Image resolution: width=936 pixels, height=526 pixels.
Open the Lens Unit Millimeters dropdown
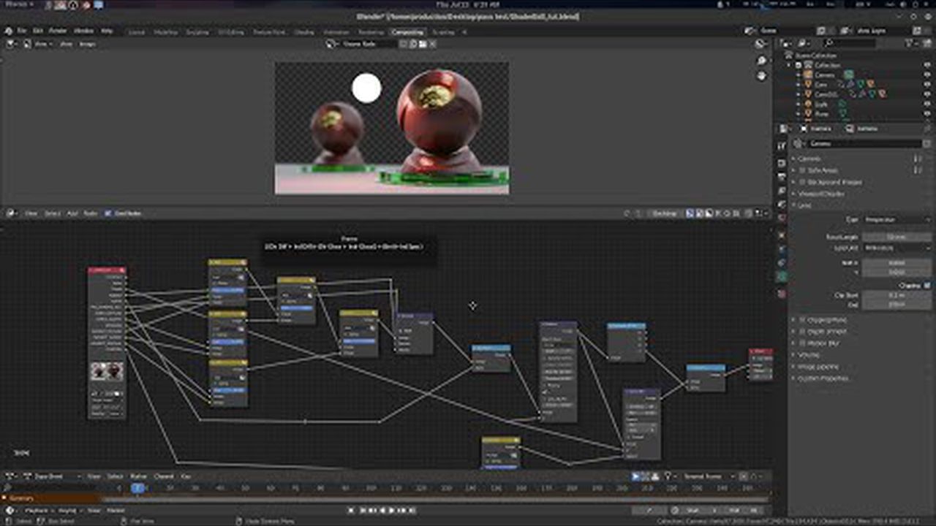click(897, 248)
